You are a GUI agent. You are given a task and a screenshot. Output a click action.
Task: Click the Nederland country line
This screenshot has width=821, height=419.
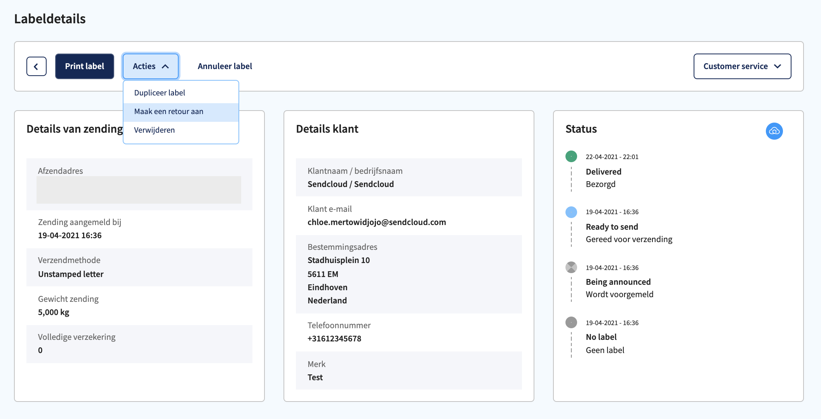pos(327,301)
